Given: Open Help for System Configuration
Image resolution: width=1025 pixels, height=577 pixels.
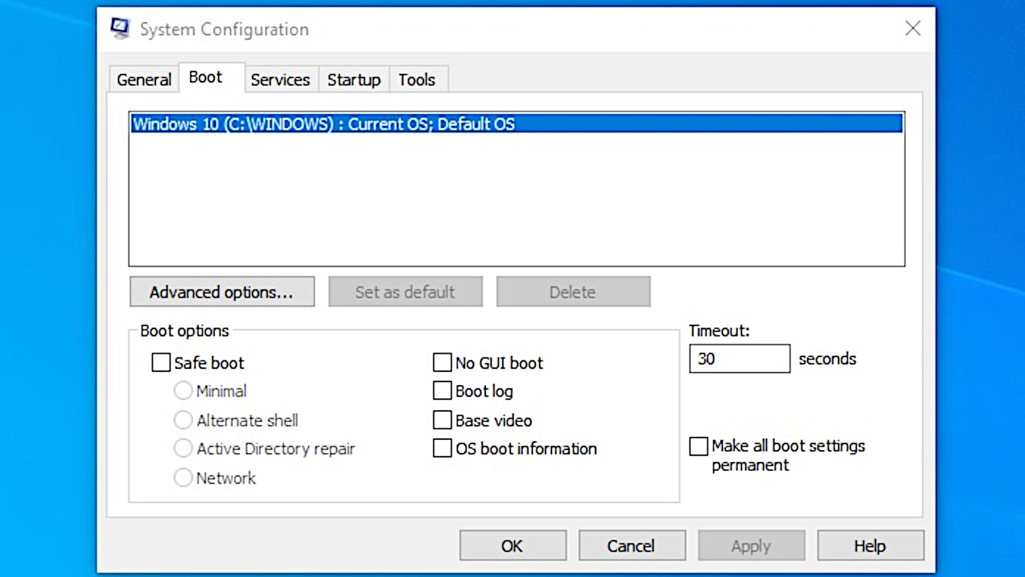Looking at the screenshot, I should (x=870, y=545).
